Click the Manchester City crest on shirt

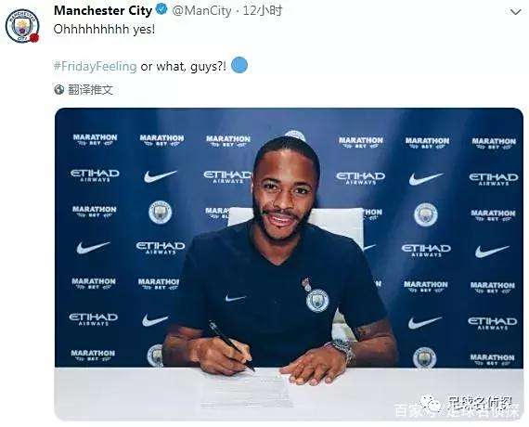[317, 300]
